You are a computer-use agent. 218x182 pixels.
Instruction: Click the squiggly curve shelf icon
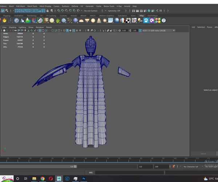tap(69, 20)
